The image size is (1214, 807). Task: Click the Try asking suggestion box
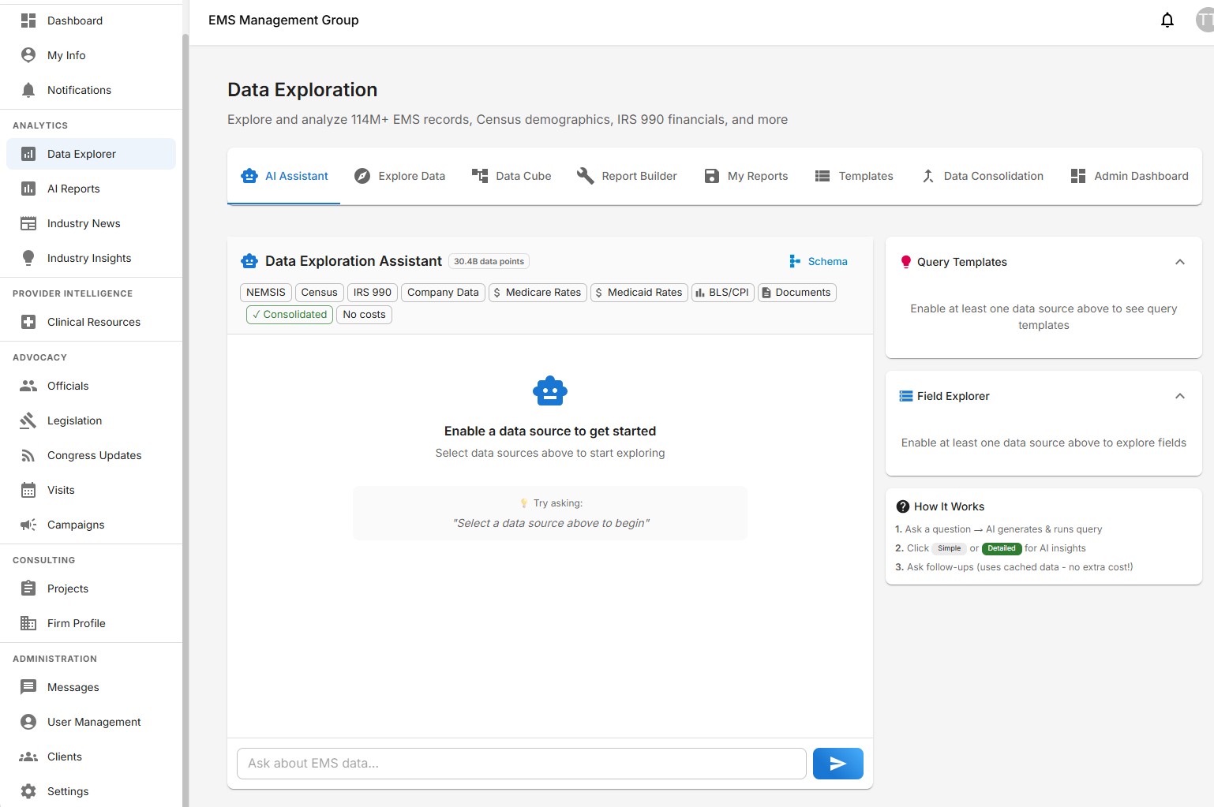(x=550, y=514)
